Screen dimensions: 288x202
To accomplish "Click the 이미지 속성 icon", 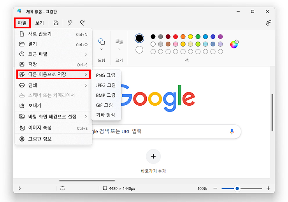I will click(22, 128).
